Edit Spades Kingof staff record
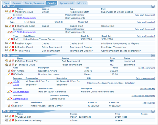 pyautogui.click(x=10, y=47)
